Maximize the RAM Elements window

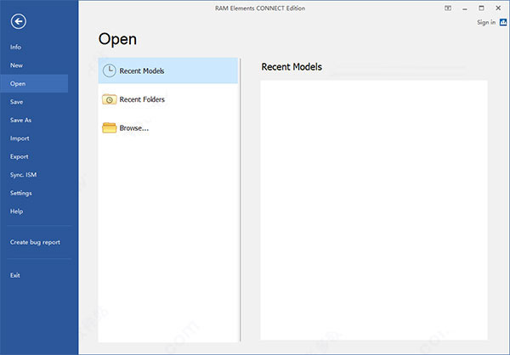(481, 8)
